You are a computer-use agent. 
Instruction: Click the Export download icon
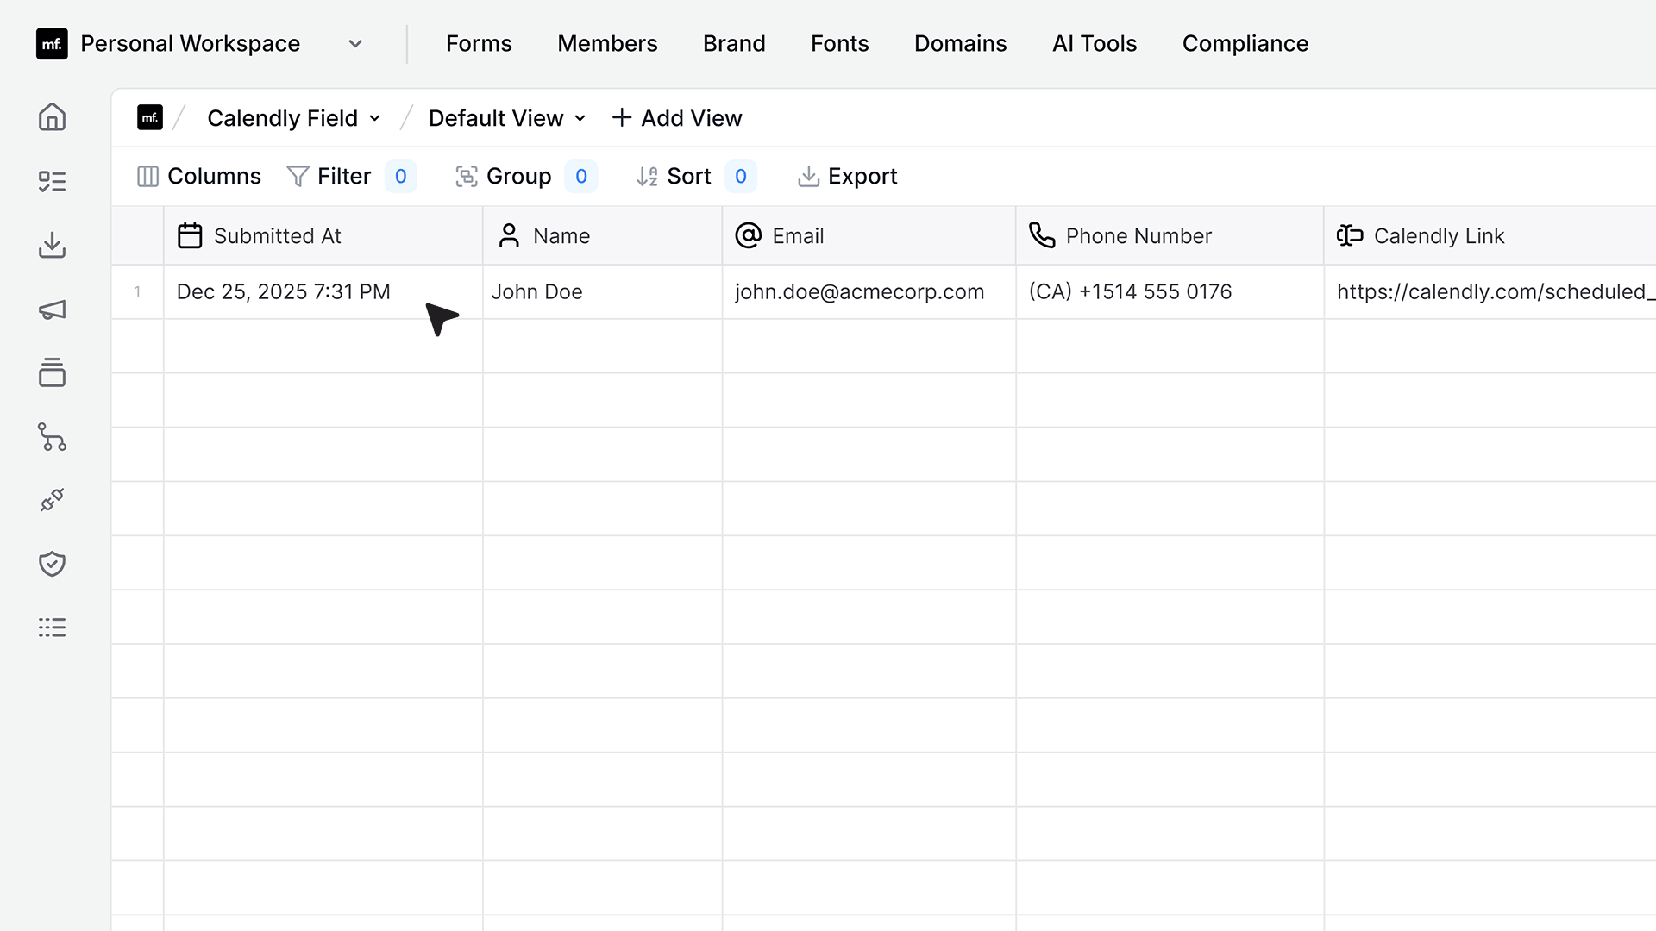808,177
